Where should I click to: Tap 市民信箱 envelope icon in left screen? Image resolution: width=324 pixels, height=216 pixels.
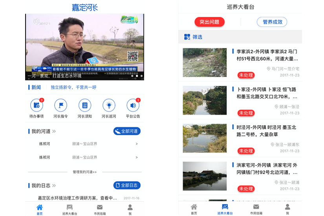pyautogui.click(x=100, y=207)
